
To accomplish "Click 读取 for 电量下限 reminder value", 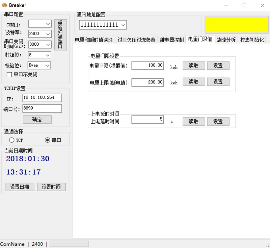I will pyautogui.click(x=194, y=66).
